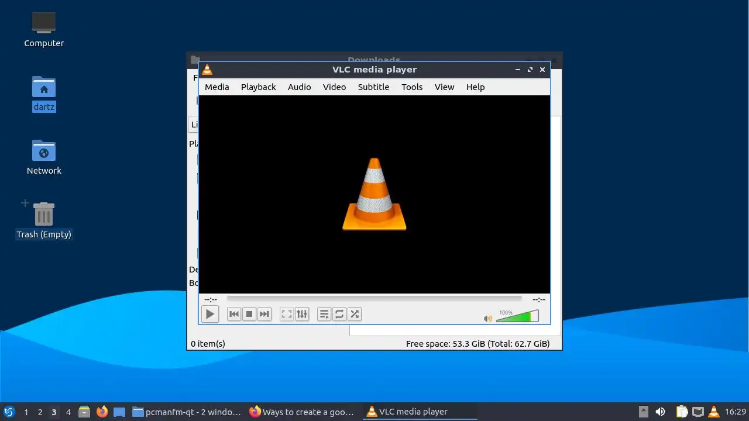
Task: Stop playback in VLC
Action: (249, 314)
